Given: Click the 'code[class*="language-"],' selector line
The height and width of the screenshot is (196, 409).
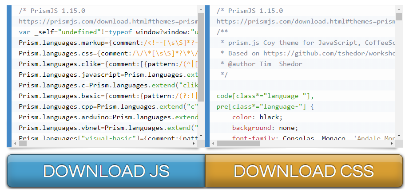Looking at the screenshot, I should (x=265, y=96).
